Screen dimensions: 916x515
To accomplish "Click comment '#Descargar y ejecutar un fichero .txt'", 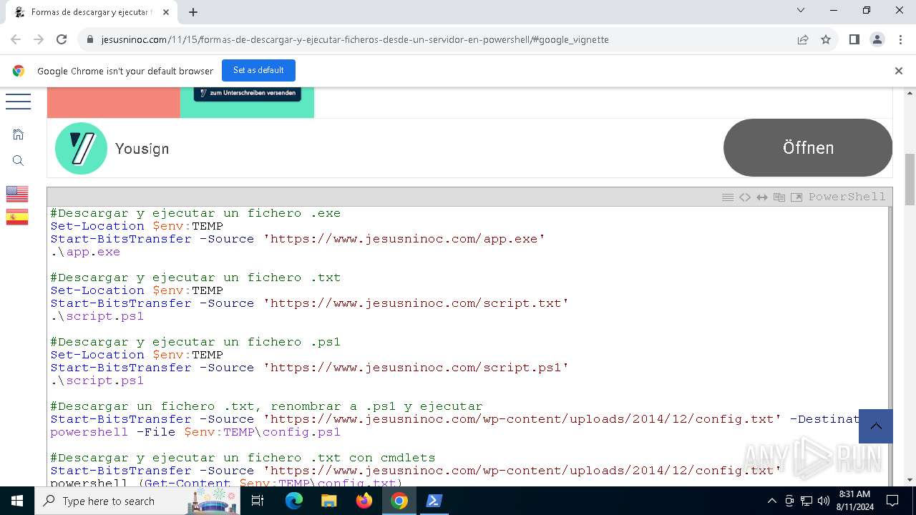I will click(195, 278).
